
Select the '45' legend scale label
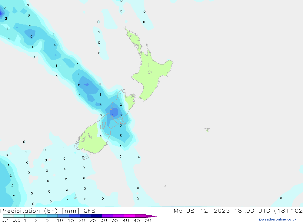137,220
